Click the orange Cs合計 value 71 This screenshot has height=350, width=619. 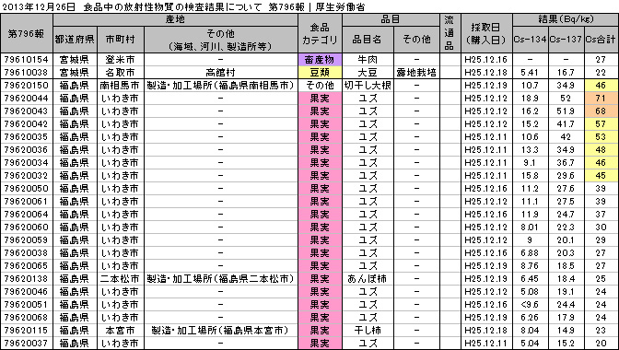pyautogui.click(x=601, y=99)
